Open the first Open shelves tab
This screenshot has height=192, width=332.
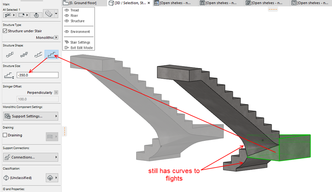[x=175, y=3]
